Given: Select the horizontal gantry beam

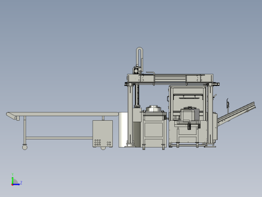Looking at the screenshot, I should pos(170,78).
